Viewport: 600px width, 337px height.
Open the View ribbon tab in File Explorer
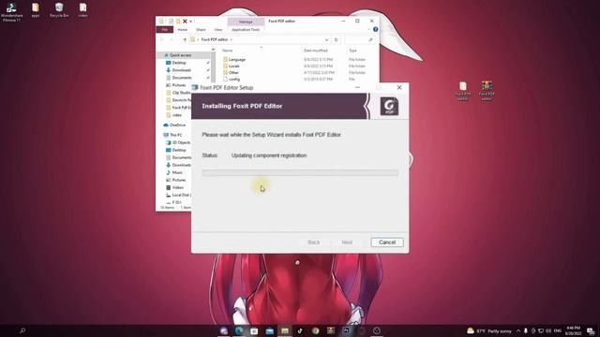pos(218,29)
